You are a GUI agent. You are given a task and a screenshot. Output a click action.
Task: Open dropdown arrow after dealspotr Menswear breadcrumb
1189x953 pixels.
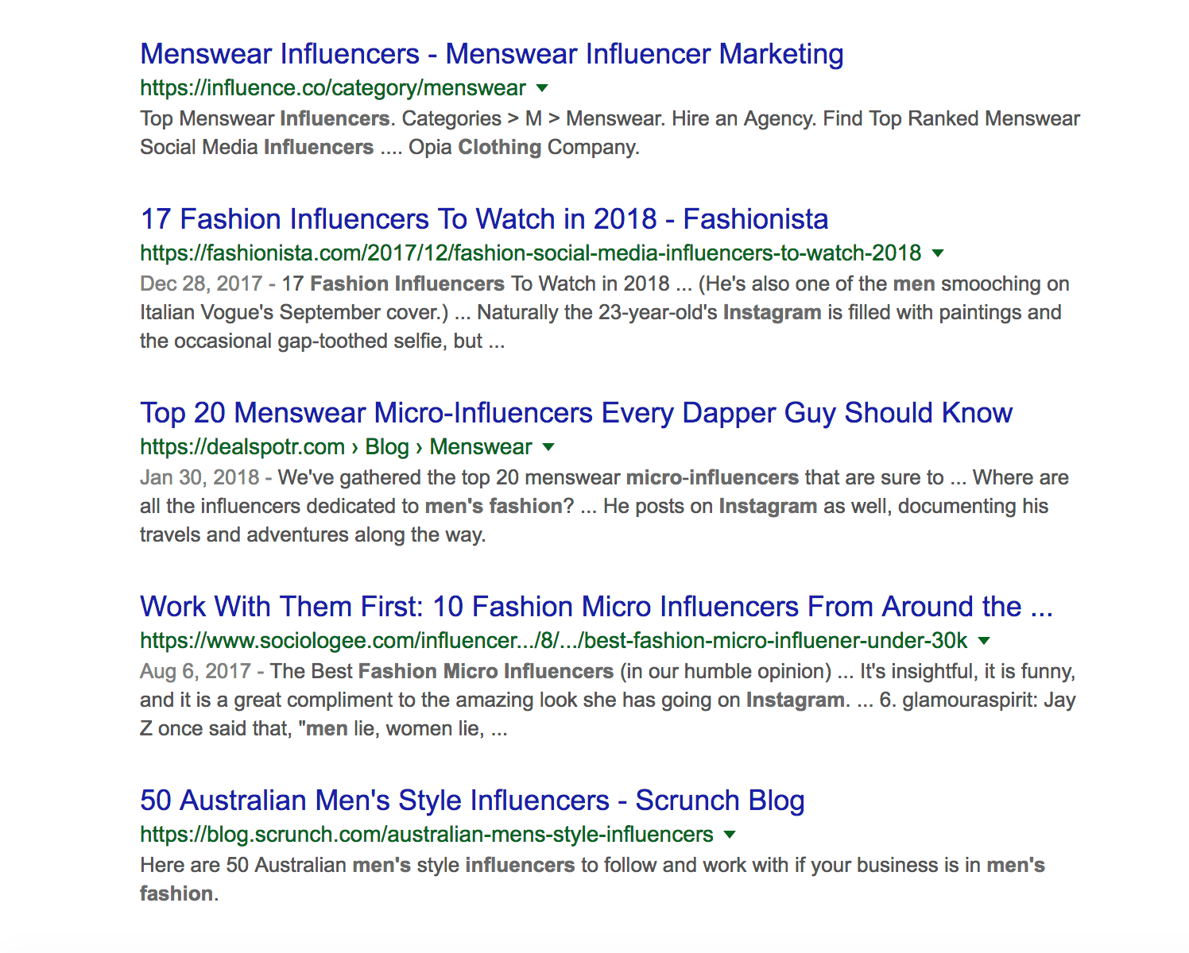(548, 447)
